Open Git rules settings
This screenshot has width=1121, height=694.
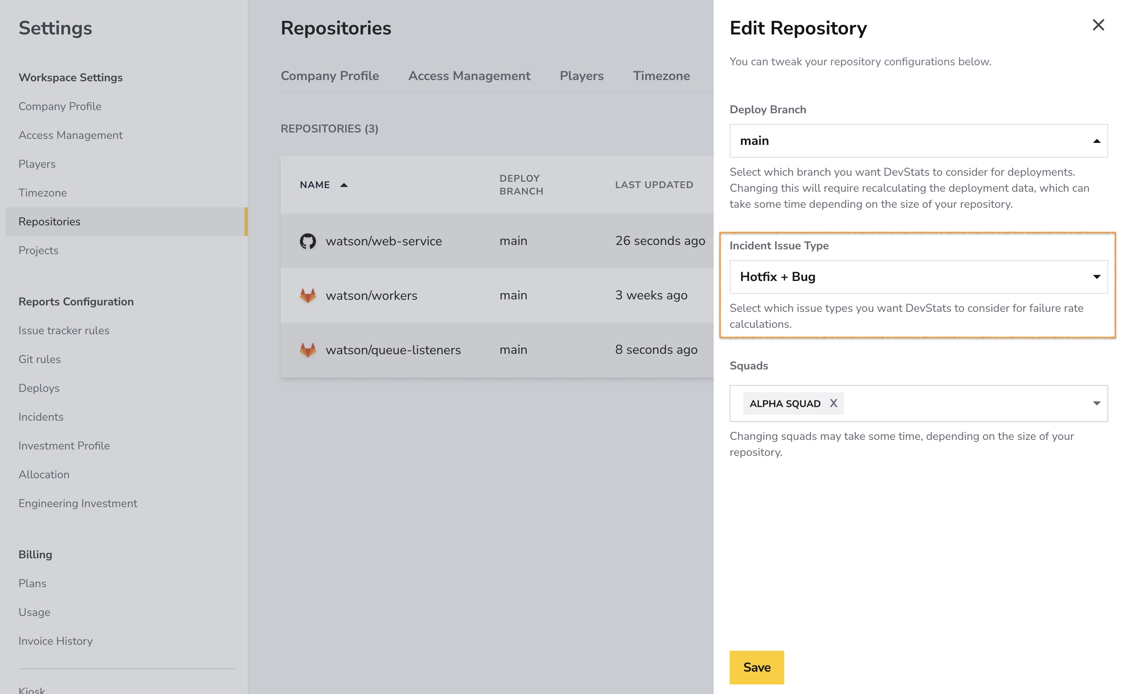(39, 359)
